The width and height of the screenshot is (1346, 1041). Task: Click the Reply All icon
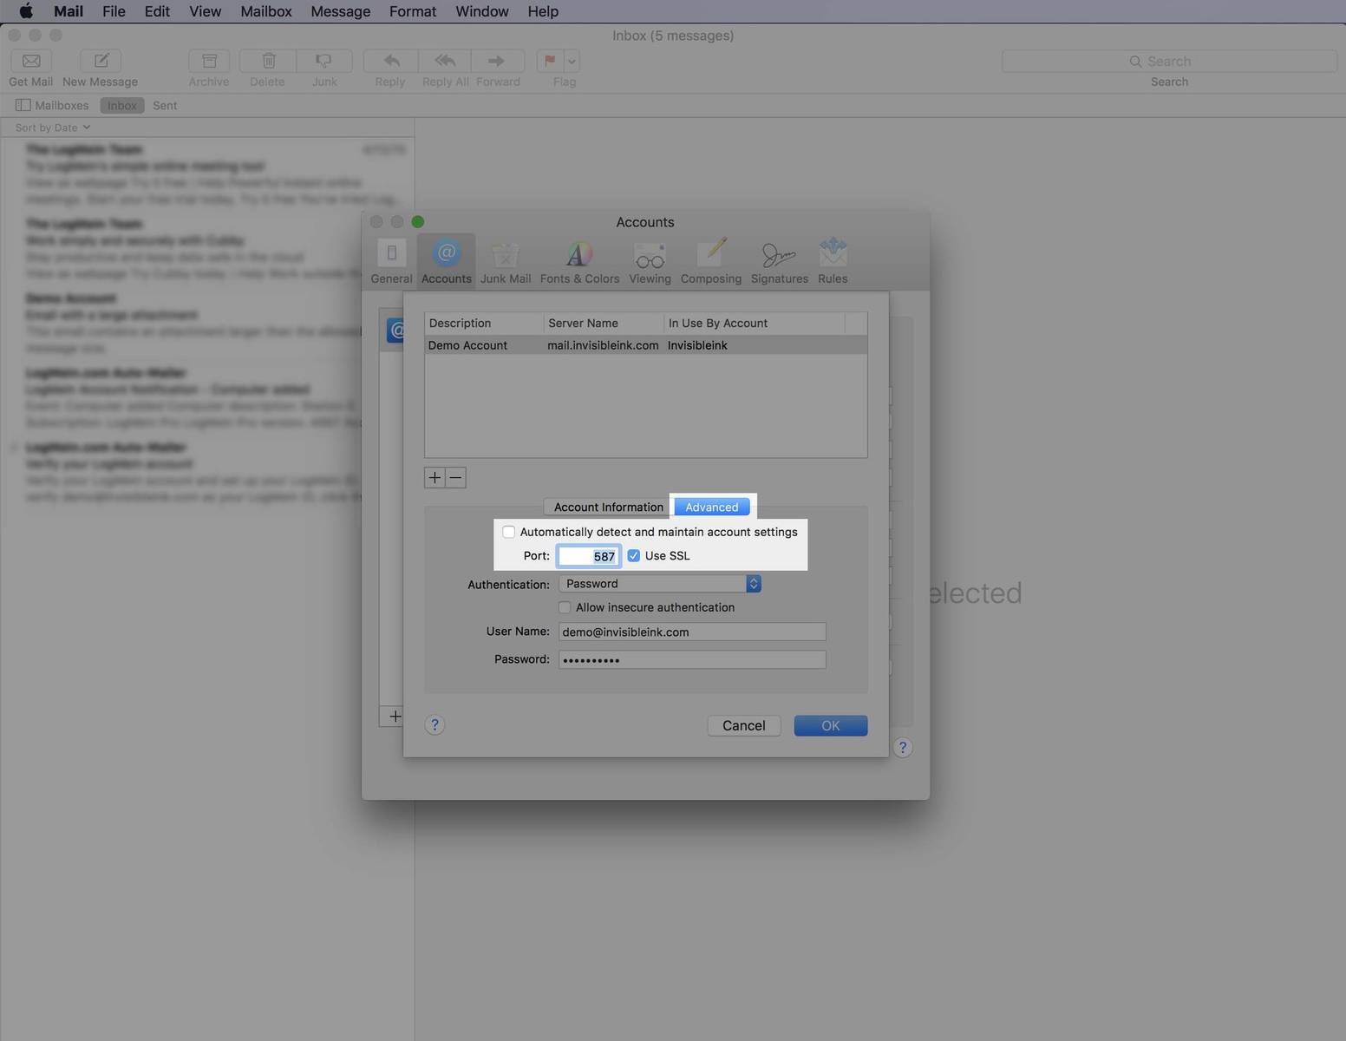click(x=445, y=61)
